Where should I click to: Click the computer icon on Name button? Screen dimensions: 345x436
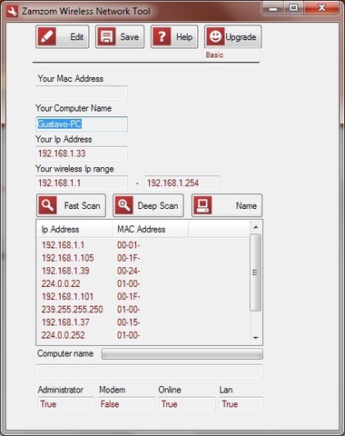coord(202,205)
